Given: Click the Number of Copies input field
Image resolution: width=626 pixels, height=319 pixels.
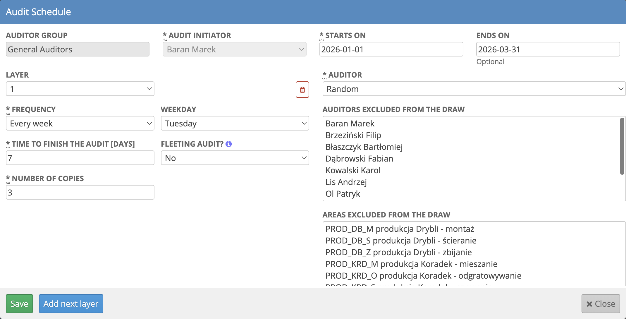Looking at the screenshot, I should pyautogui.click(x=80, y=192).
